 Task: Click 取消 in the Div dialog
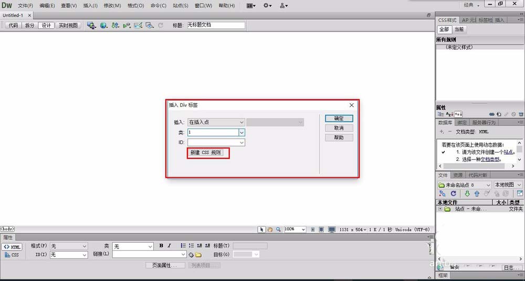click(339, 128)
